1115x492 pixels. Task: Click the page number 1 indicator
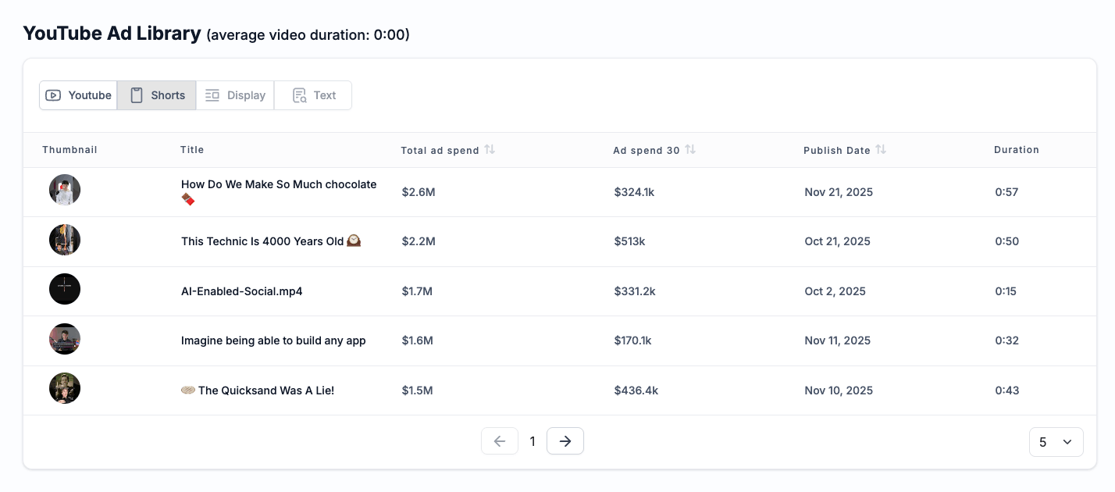tap(533, 441)
